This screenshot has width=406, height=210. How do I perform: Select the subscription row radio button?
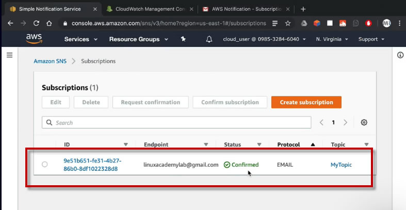45,165
